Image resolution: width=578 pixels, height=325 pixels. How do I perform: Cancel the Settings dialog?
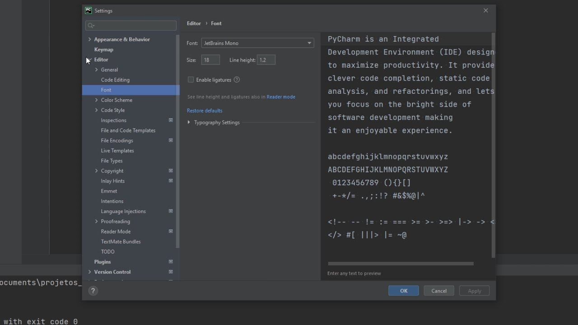439,291
